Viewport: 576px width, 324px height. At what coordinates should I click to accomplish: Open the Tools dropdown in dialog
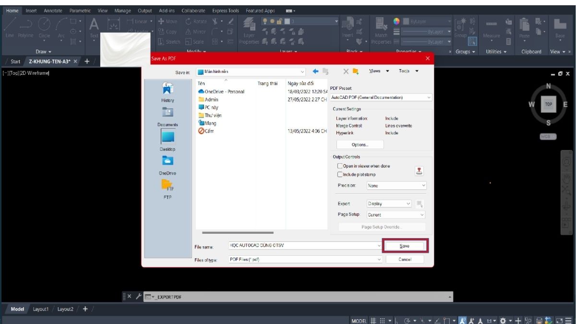(x=408, y=71)
